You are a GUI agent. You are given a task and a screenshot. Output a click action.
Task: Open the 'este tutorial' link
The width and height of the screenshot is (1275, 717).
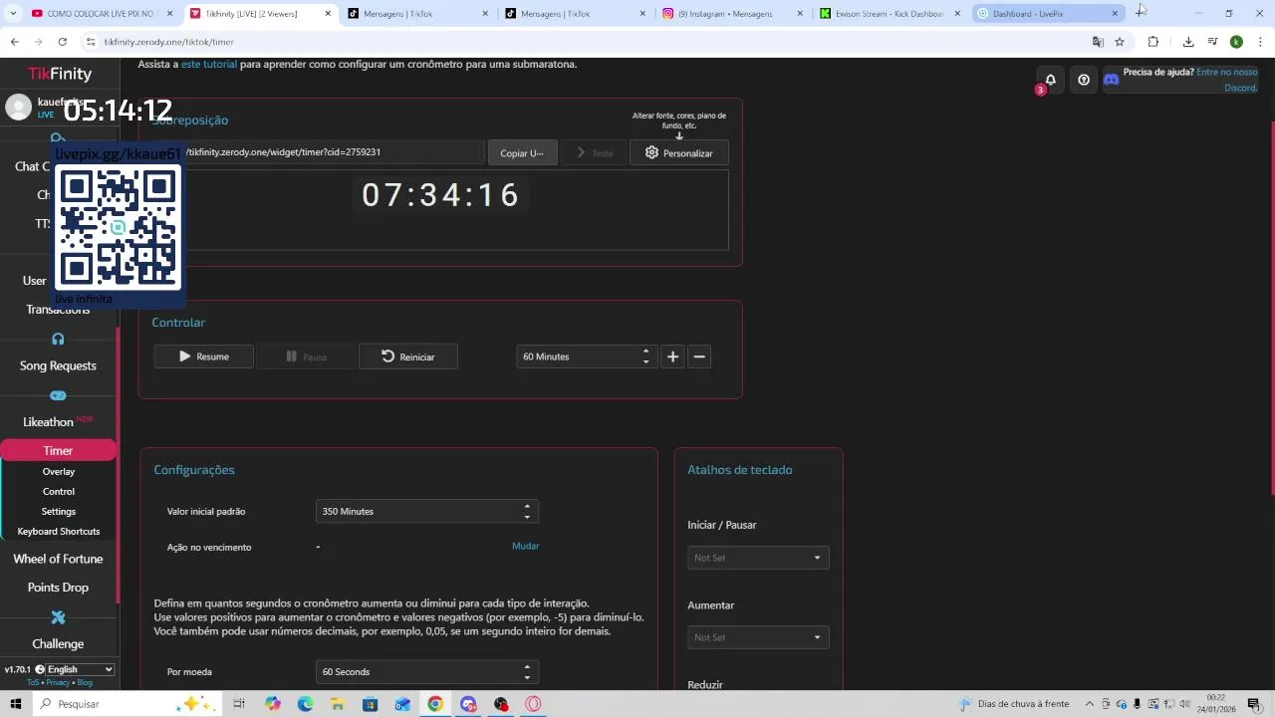point(209,64)
